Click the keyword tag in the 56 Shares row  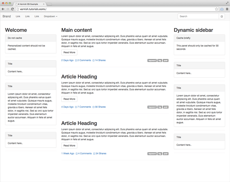pos(152,107)
